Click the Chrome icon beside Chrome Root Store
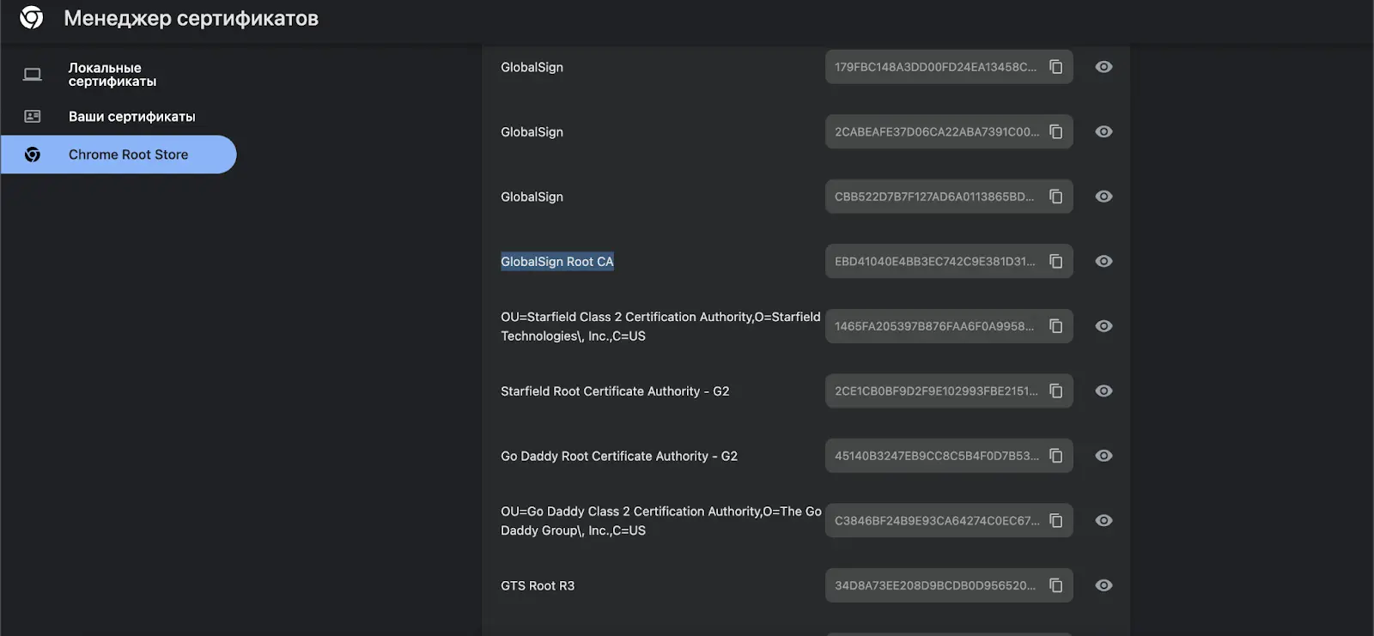The height and width of the screenshot is (636, 1374). (x=33, y=154)
